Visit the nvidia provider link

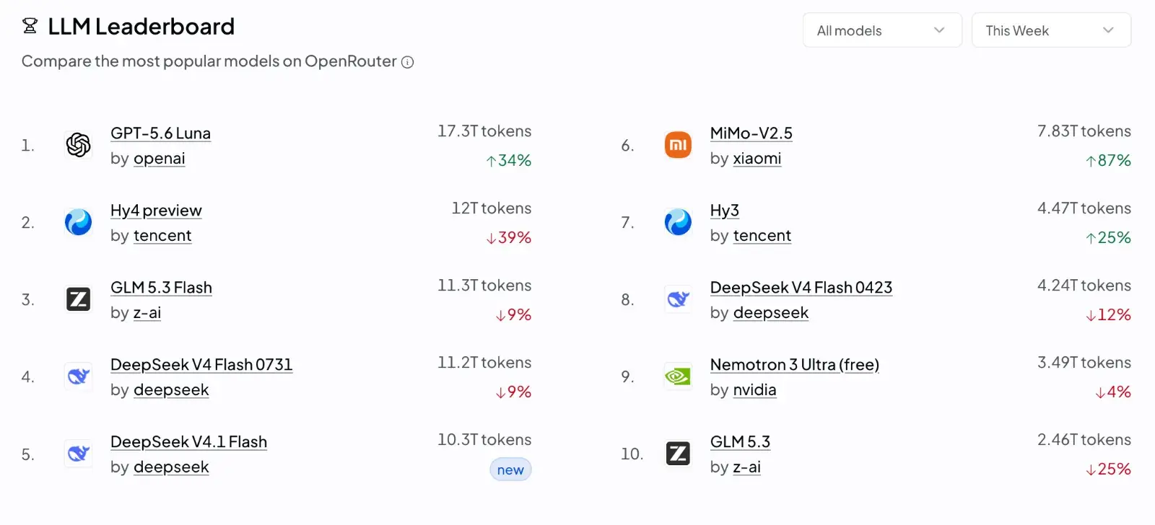pos(755,390)
